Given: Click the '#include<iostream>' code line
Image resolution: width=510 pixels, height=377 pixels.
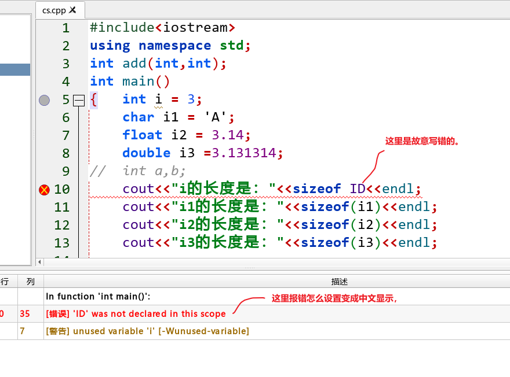Looking at the screenshot, I should click(162, 28).
